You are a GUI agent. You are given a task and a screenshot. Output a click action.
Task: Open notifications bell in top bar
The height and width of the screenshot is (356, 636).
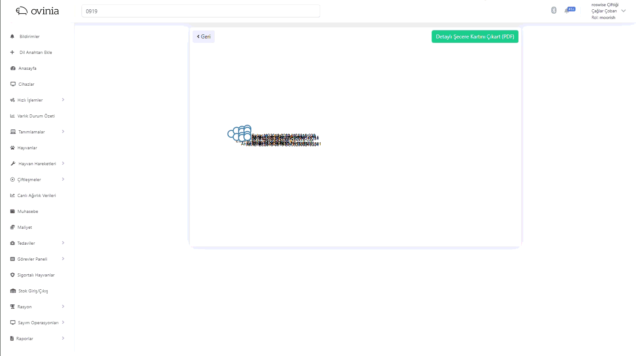(567, 11)
